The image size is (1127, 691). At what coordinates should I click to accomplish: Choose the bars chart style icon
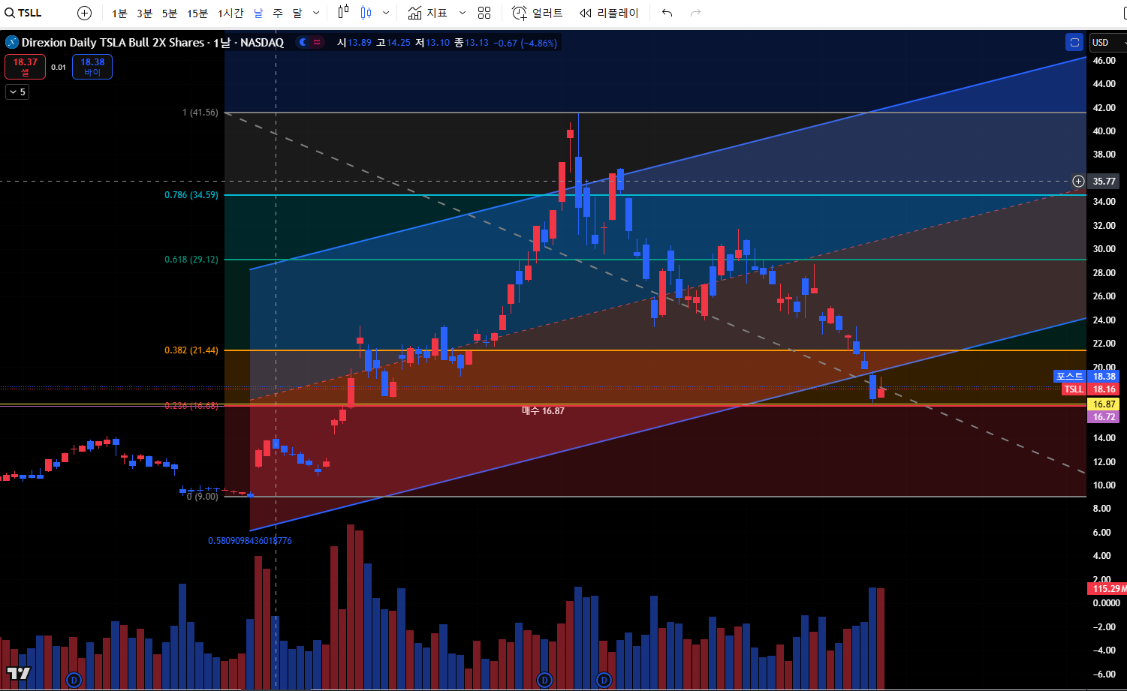(x=343, y=13)
